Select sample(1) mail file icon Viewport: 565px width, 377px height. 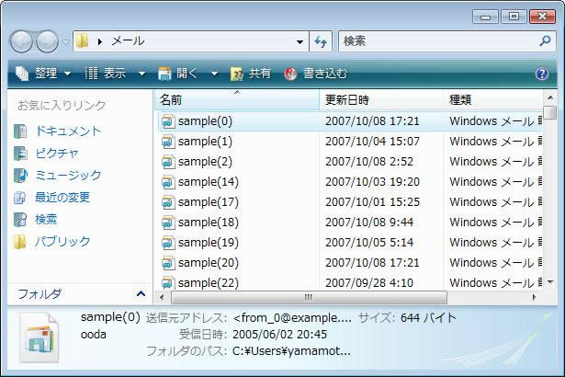[x=168, y=142]
